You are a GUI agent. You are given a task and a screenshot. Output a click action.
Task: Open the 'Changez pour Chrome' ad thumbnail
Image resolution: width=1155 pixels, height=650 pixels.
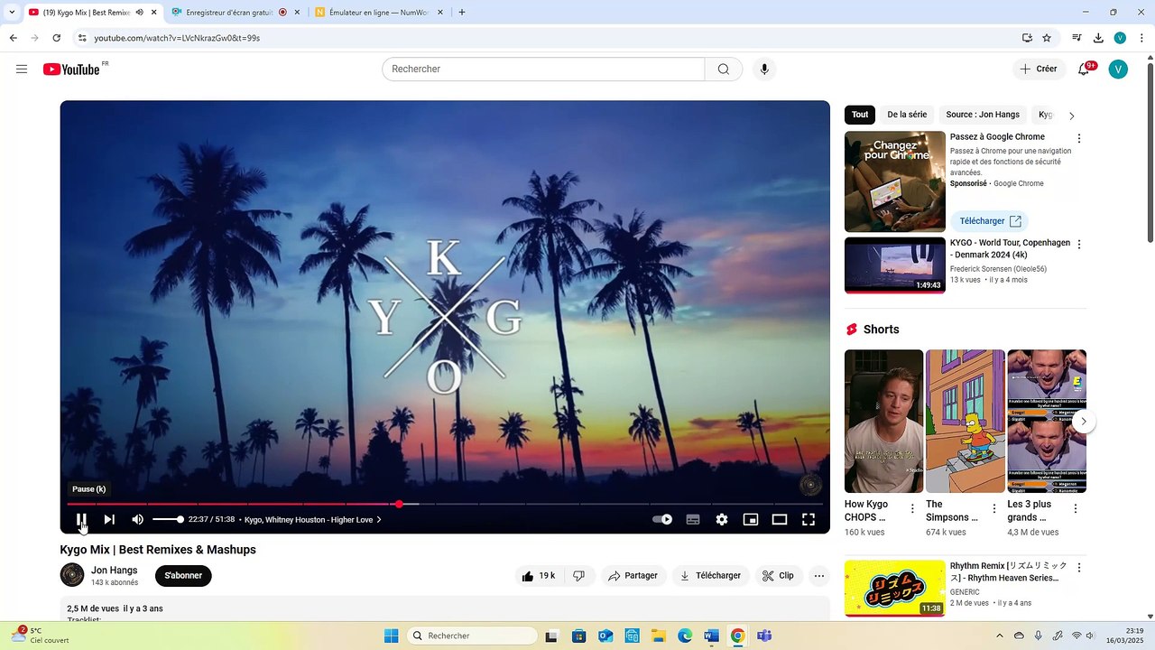(895, 181)
